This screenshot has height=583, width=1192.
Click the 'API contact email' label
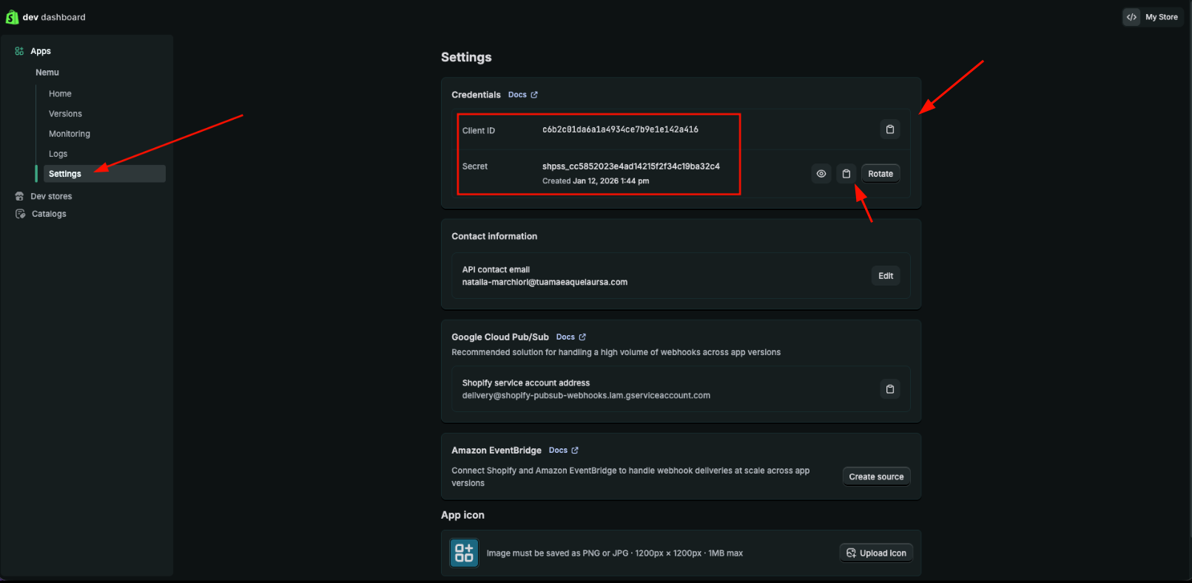click(x=496, y=269)
